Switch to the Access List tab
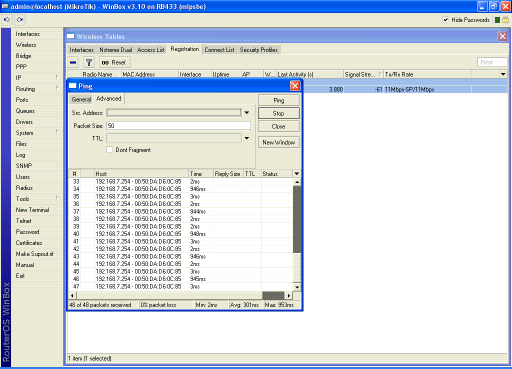Image resolution: width=512 pixels, height=369 pixels. (x=151, y=50)
